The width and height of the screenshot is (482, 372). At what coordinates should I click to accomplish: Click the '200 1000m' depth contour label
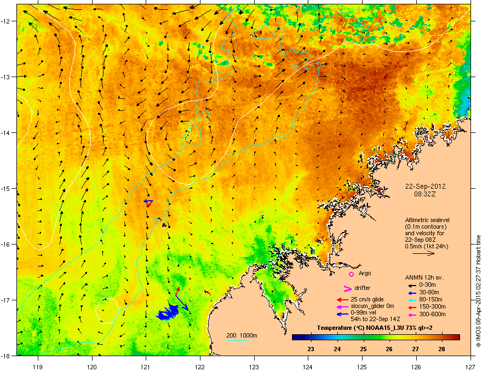pyautogui.click(x=242, y=335)
